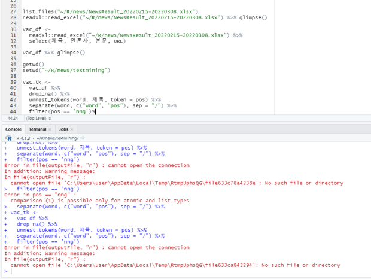Click separate(word...) line 43 in editor
This screenshot has width=371, height=279.
(x=103, y=105)
